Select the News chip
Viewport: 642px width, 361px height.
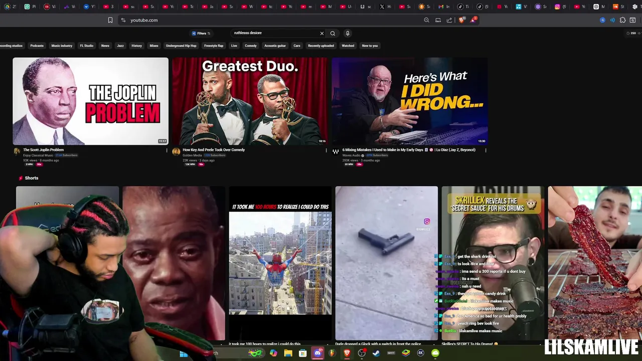(x=105, y=46)
